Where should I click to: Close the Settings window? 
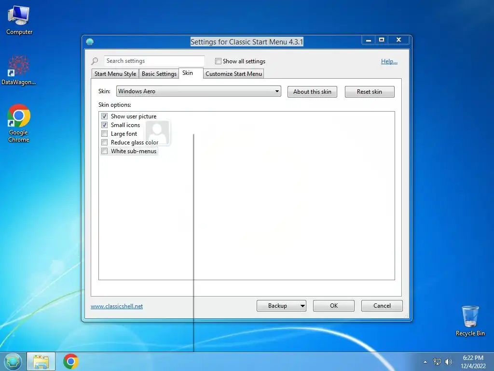tap(398, 40)
